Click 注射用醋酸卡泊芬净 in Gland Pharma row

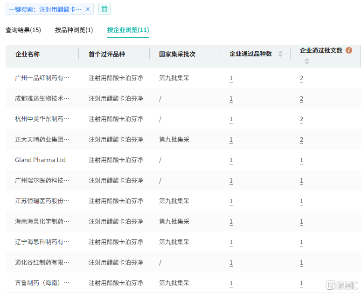(x=116, y=160)
